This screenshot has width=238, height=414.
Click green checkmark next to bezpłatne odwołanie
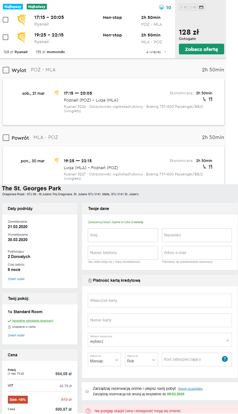click(x=9, y=321)
